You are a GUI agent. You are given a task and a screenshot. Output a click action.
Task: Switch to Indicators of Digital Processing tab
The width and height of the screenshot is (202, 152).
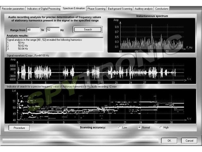(44, 9)
